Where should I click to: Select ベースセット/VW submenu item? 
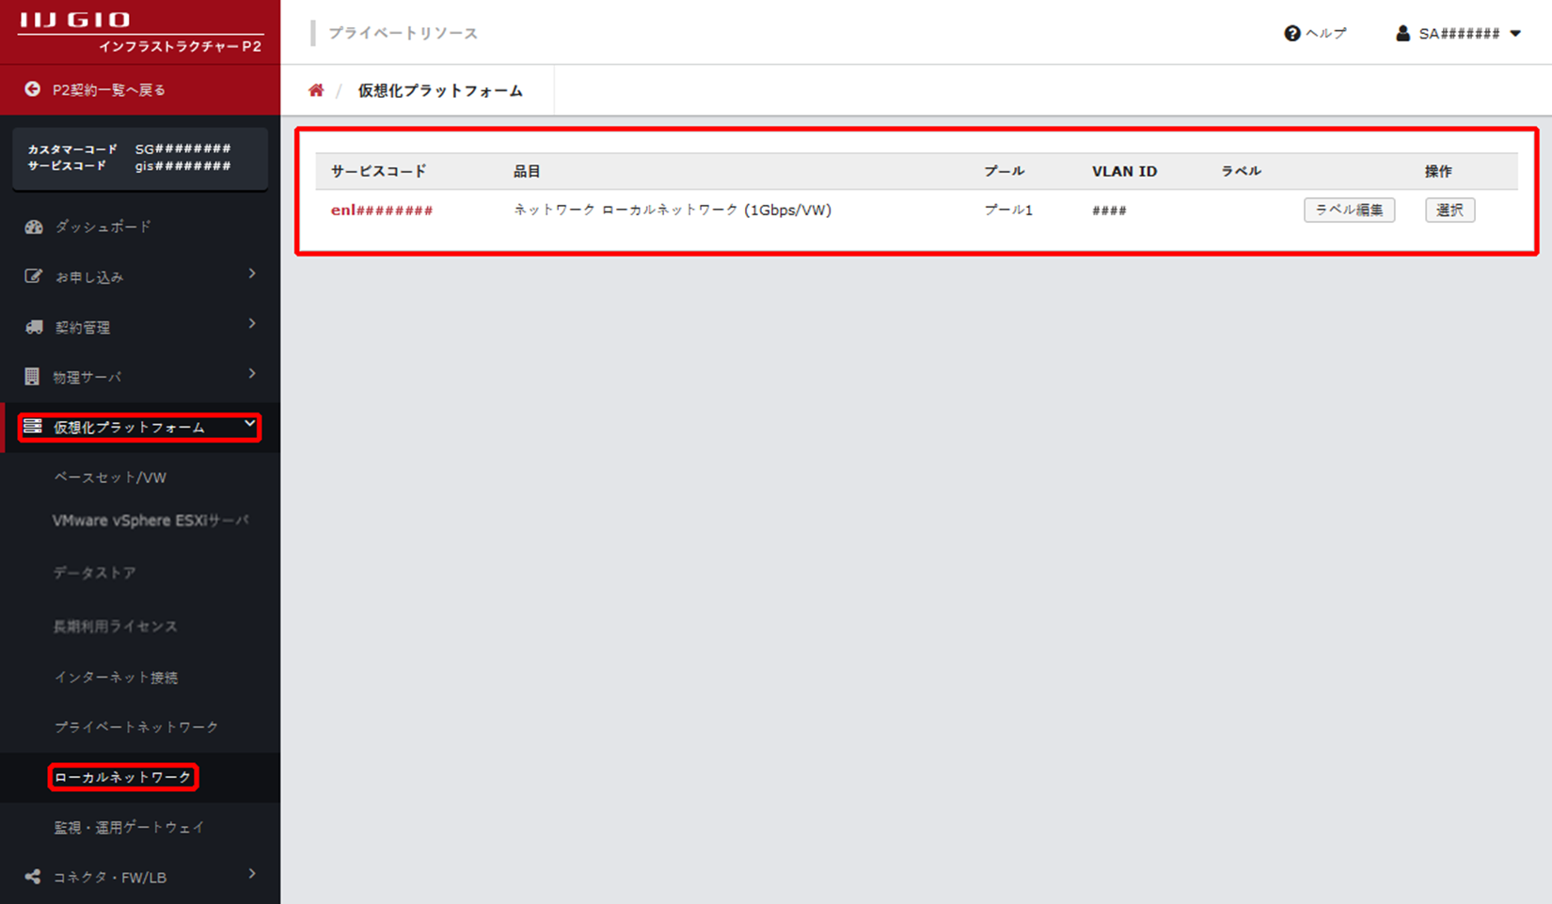click(110, 477)
